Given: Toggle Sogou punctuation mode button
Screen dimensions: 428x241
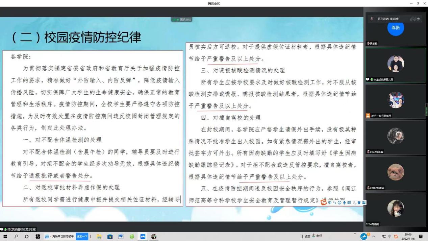Looking at the screenshot, I should coord(334,202).
